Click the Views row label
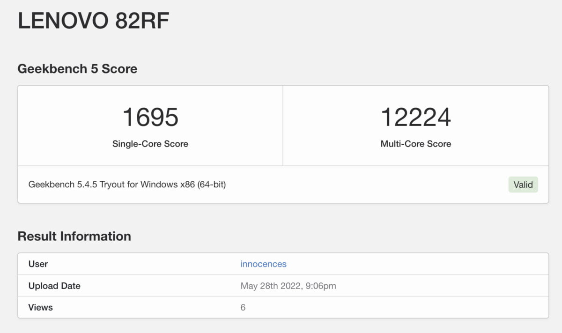Viewport: 562px width, 333px height. pos(40,307)
